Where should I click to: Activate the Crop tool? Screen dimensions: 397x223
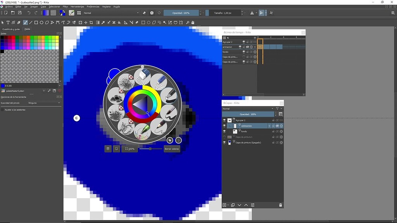[x=91, y=23]
